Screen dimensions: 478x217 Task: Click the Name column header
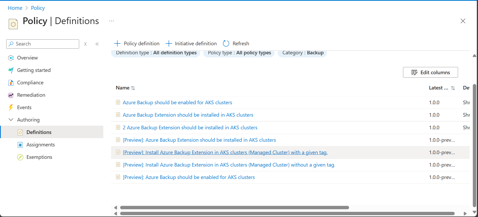coord(123,88)
